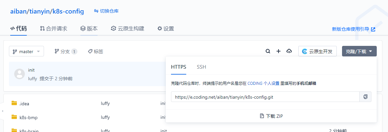Click the clone URL text field
Image resolution: width=388 pixels, height=132 pixels.
click(265, 97)
